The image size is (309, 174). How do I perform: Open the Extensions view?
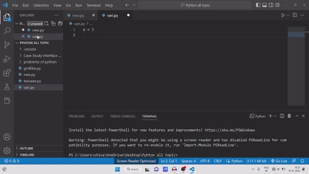pos(7,73)
